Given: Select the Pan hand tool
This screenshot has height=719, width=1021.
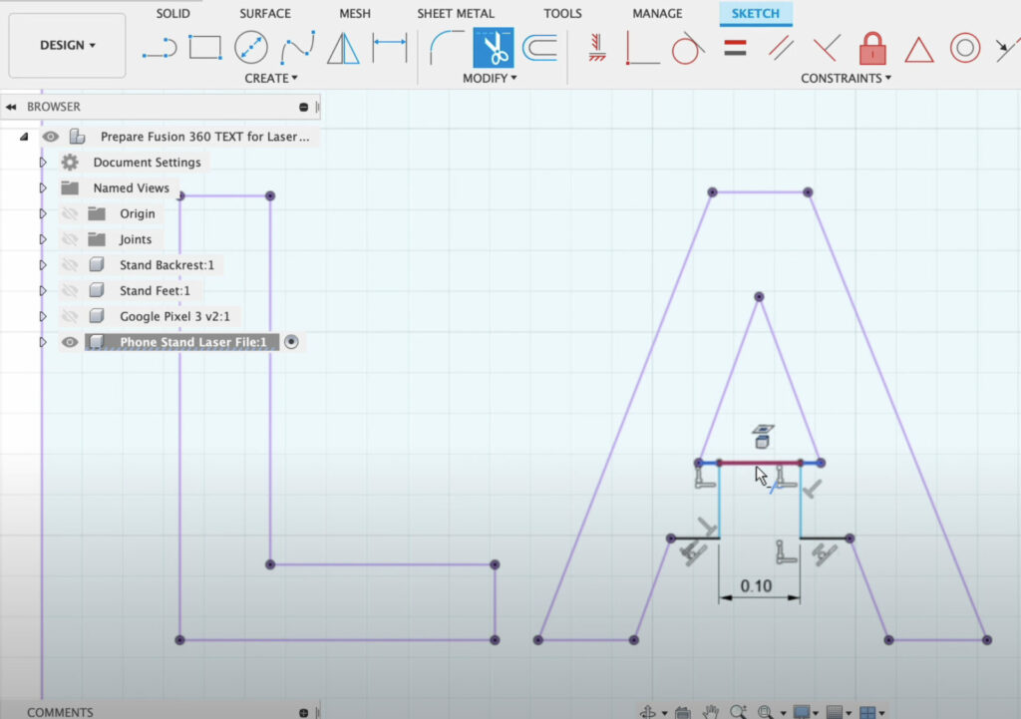Looking at the screenshot, I should coord(710,711).
